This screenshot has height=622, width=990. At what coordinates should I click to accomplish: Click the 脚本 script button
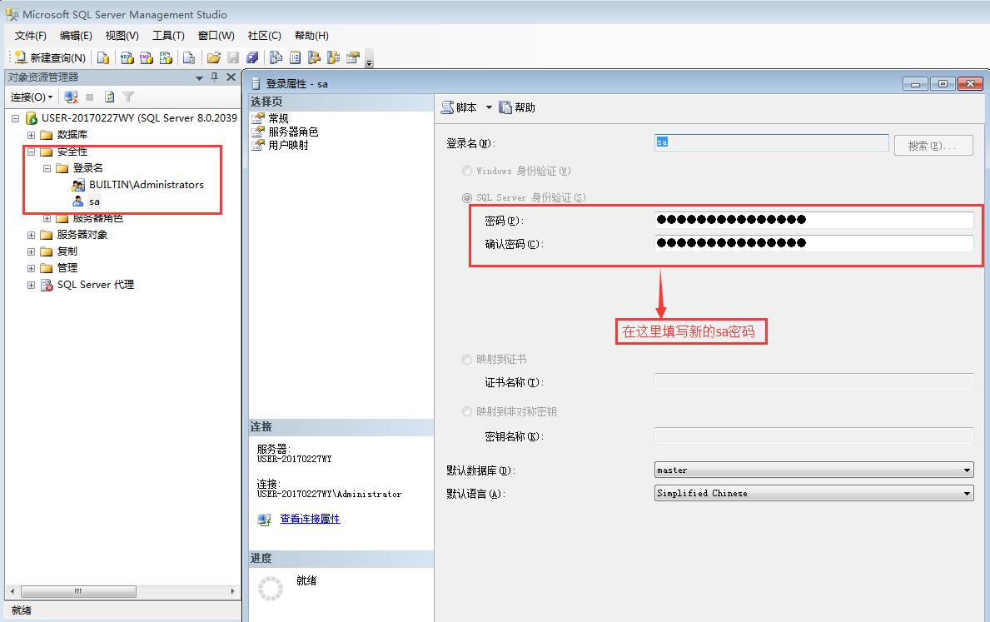coord(459,107)
